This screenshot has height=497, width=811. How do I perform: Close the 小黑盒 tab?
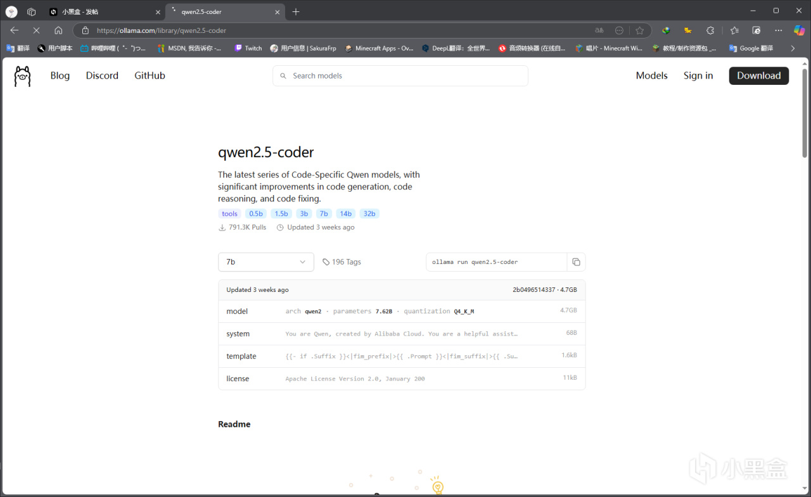click(158, 12)
